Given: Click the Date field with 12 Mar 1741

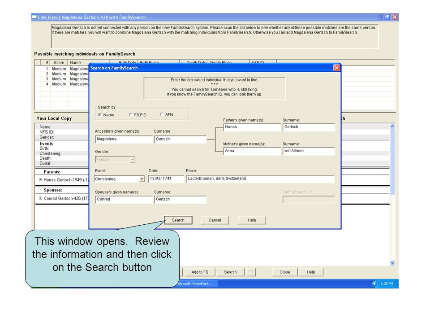Looking at the screenshot, I should (166, 179).
